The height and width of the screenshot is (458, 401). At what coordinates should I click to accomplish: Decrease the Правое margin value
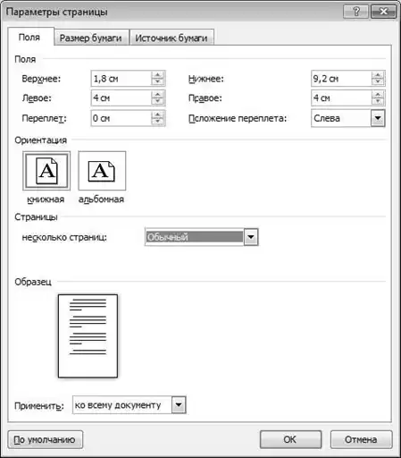(x=378, y=101)
